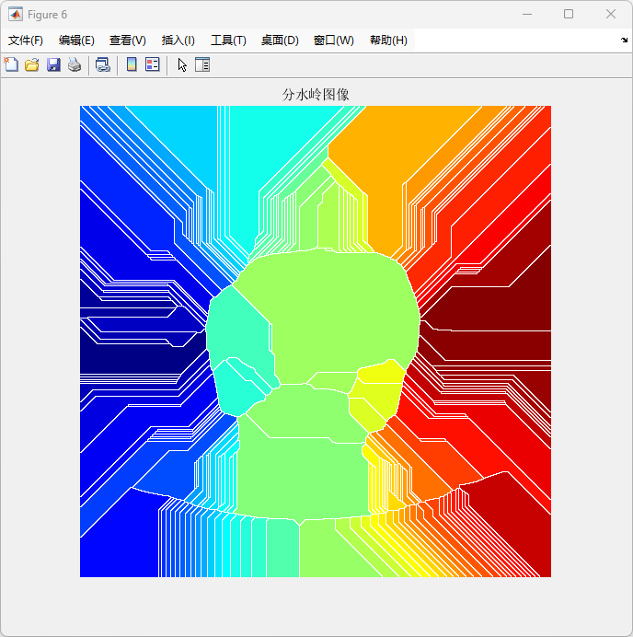Click the Open File folder icon

pos(32,64)
